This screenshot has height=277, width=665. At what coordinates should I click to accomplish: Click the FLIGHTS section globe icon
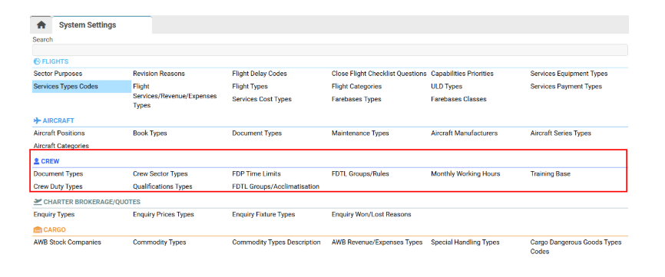click(37, 61)
